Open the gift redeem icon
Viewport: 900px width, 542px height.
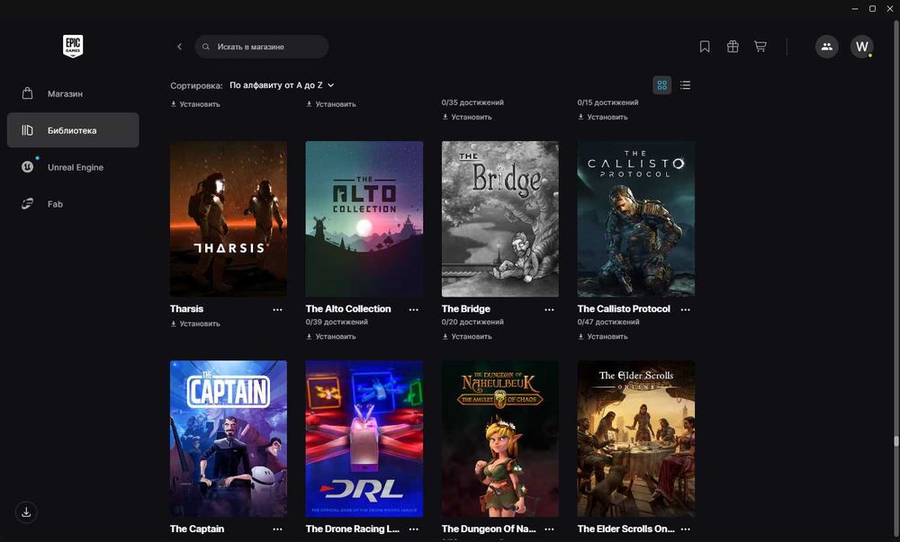click(x=733, y=47)
